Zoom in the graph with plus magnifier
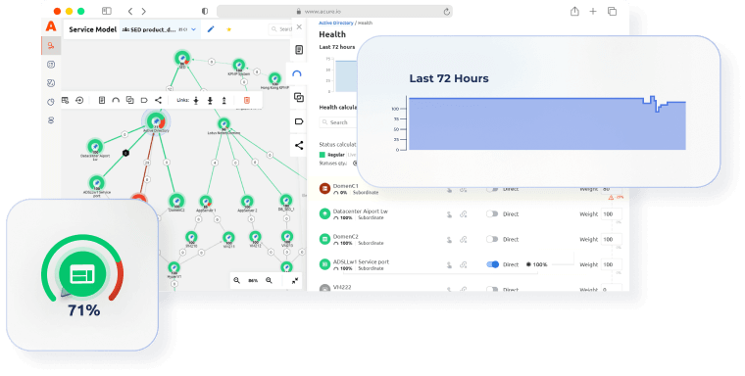Image resolution: width=745 pixels, height=376 pixels. [x=269, y=281]
